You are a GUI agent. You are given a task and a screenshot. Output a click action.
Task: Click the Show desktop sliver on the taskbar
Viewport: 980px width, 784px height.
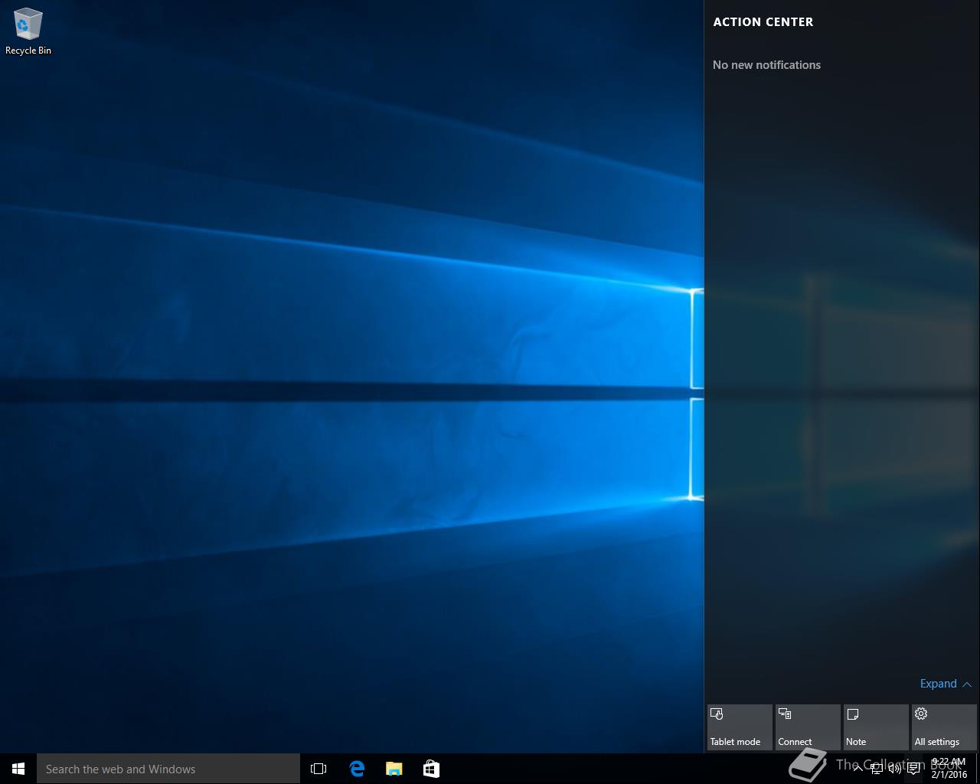978,769
